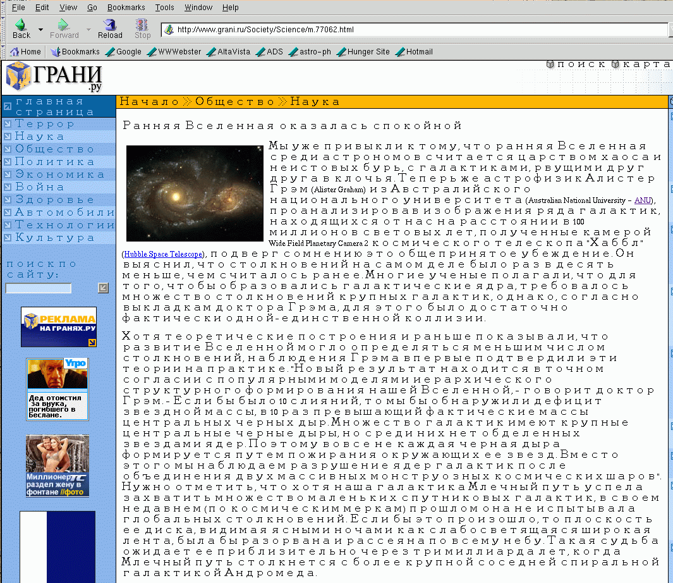Open the Культура section
The height and width of the screenshot is (583, 673).
(54, 237)
